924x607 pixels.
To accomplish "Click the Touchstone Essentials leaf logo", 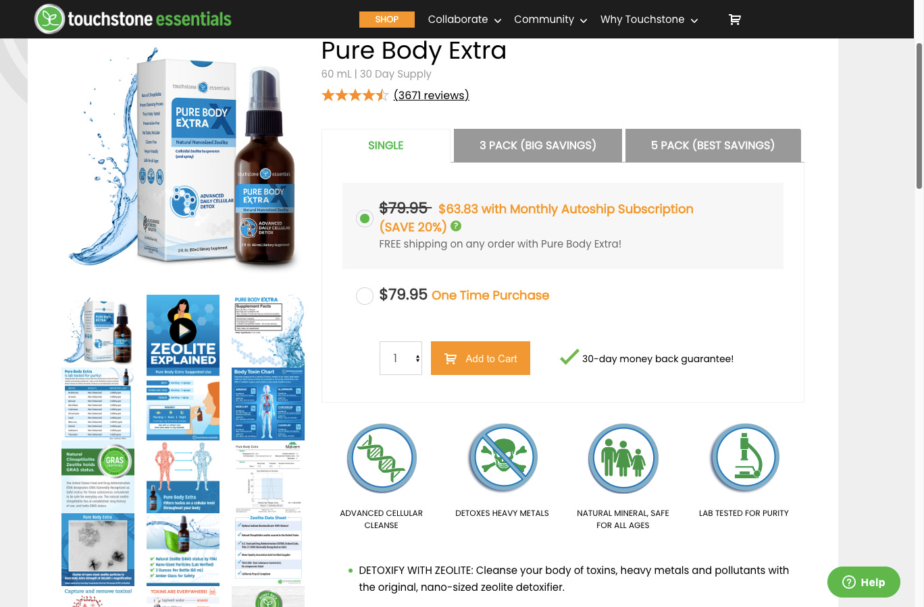I will tap(49, 19).
